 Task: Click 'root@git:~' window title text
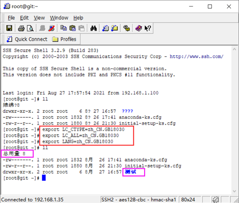(x=25, y=6)
